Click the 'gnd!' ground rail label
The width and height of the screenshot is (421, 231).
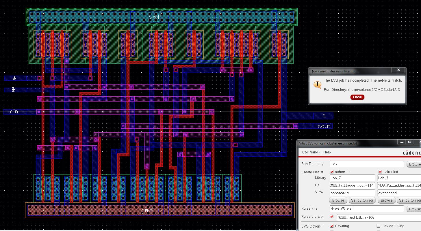[x=147, y=211]
